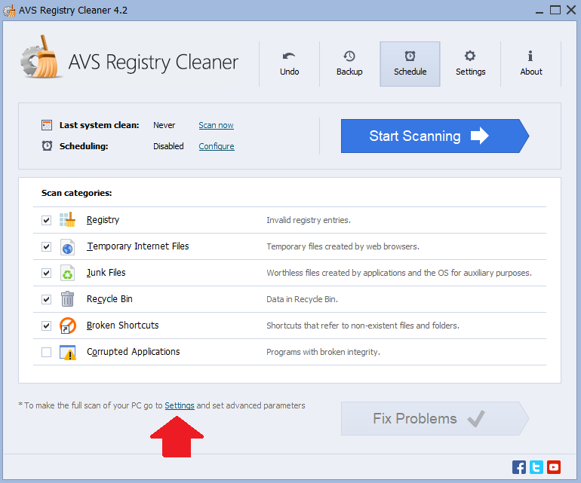Click the Fix Problems button

(x=435, y=419)
